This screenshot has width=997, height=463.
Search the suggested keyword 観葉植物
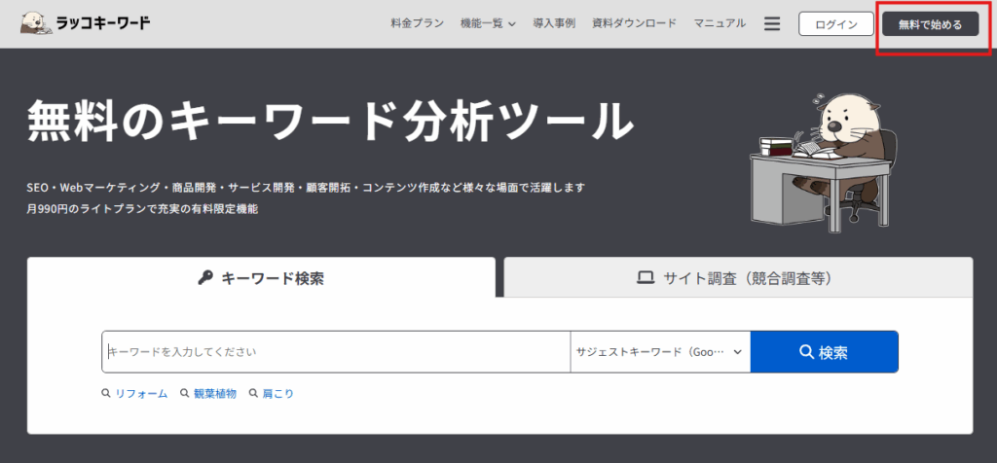coord(208,394)
